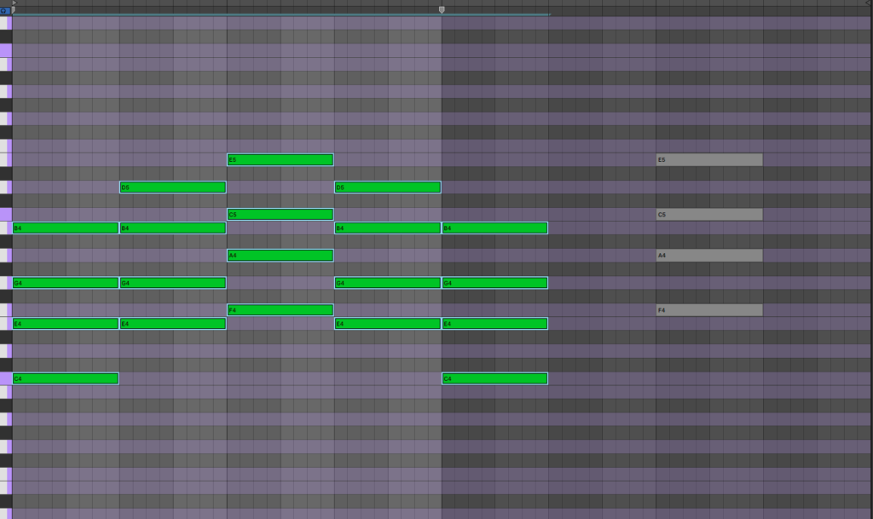Image resolution: width=873 pixels, height=519 pixels.
Task: Click the start marker triangle in the ruler
Action: [14, 3]
